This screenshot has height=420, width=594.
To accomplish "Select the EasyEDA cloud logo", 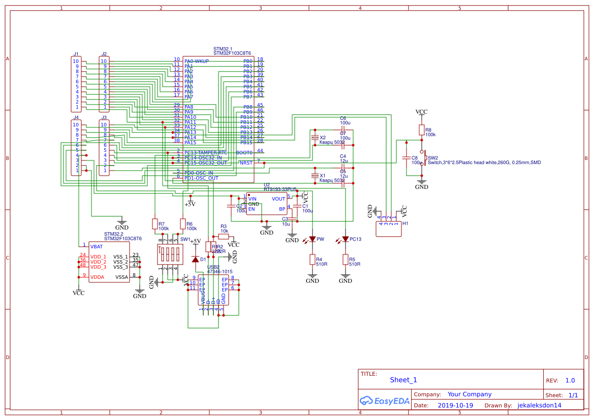I will [384, 401].
